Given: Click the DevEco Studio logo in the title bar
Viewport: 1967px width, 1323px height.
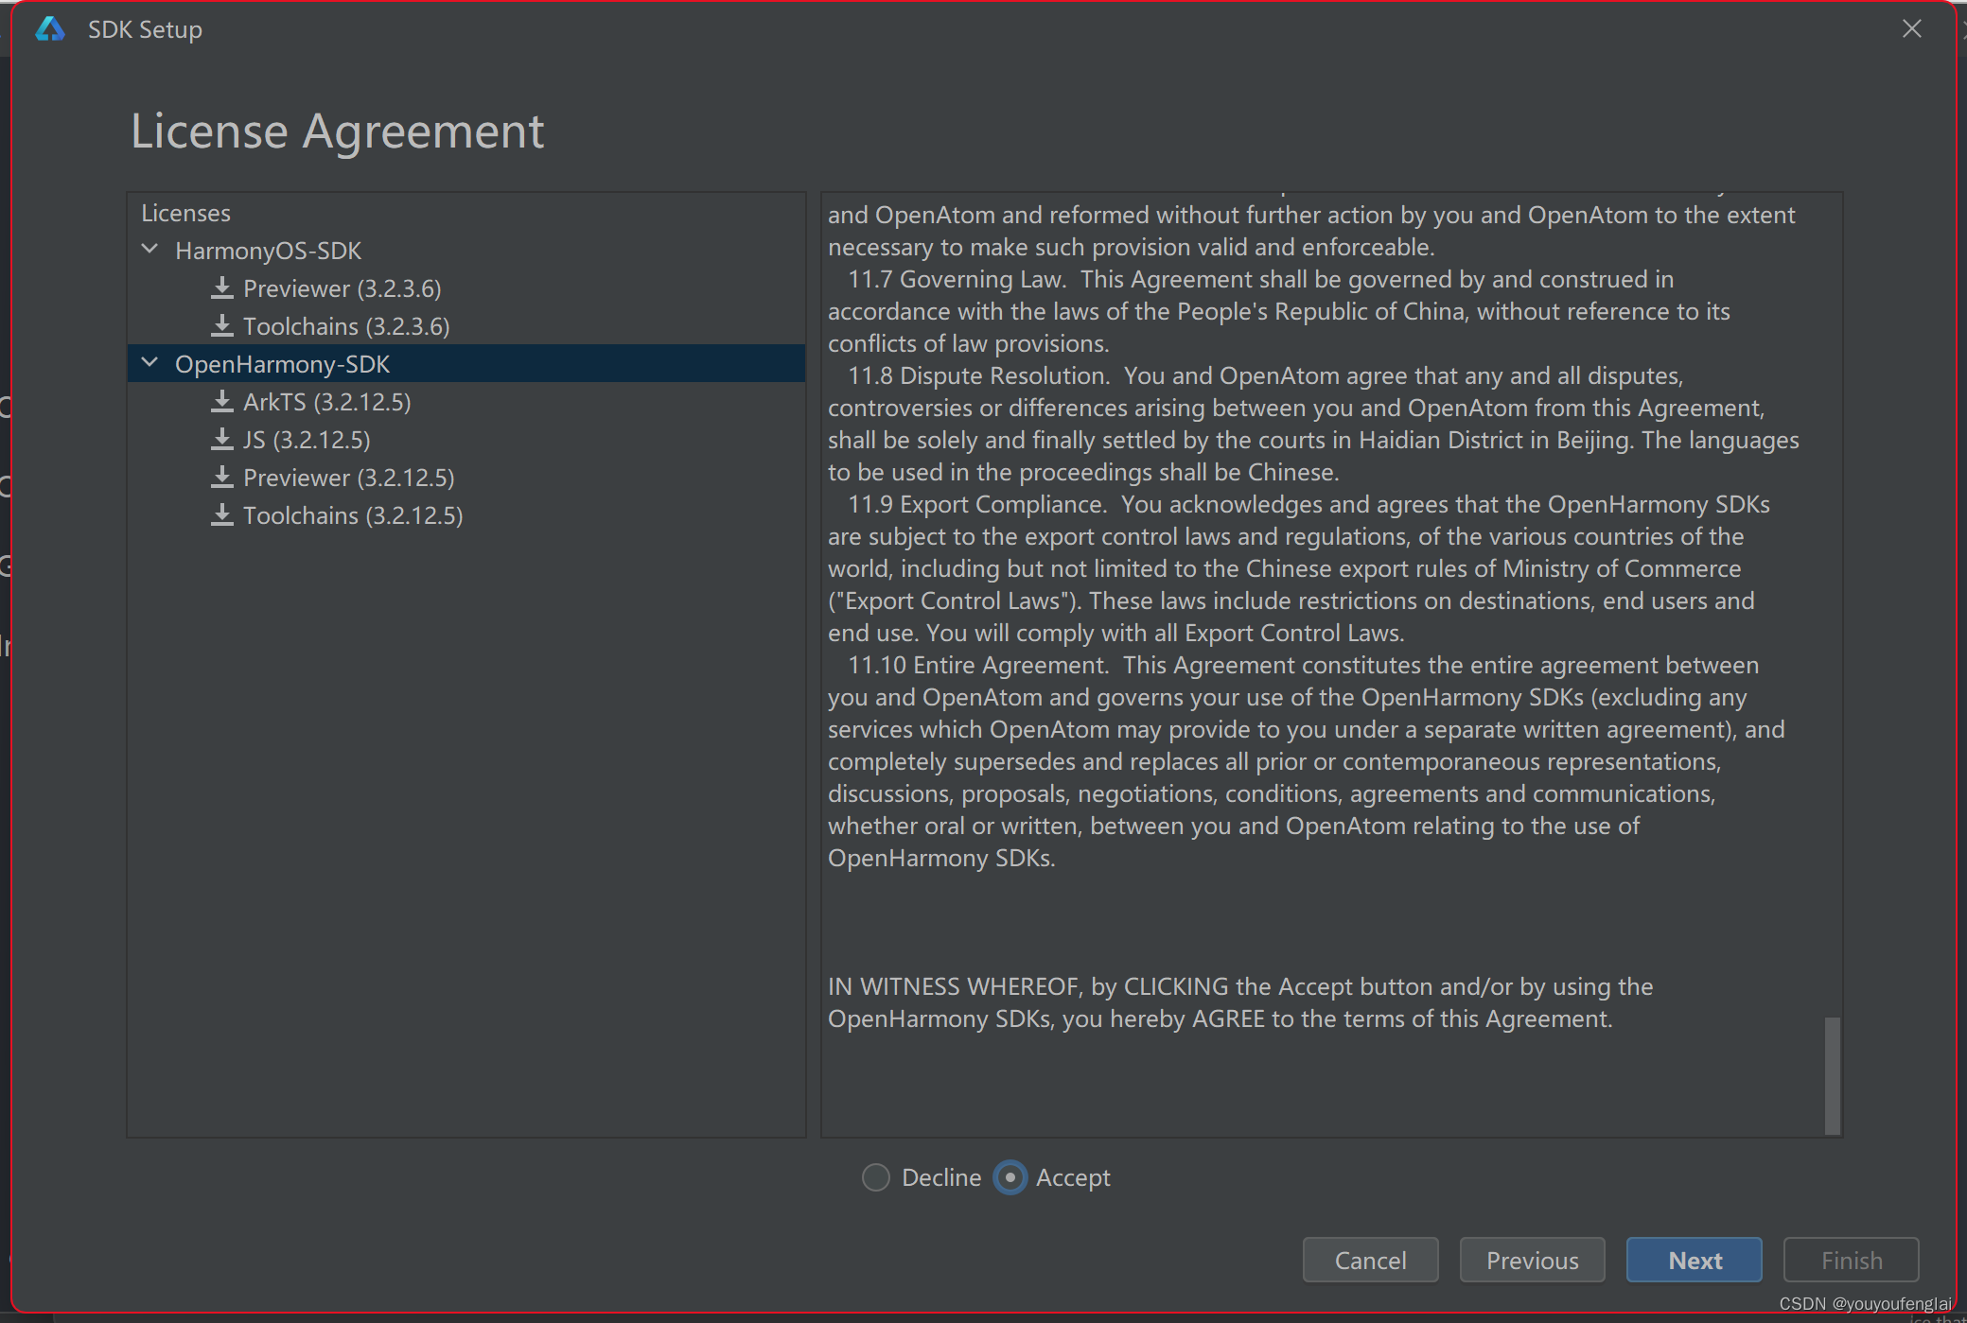Looking at the screenshot, I should coord(50,29).
